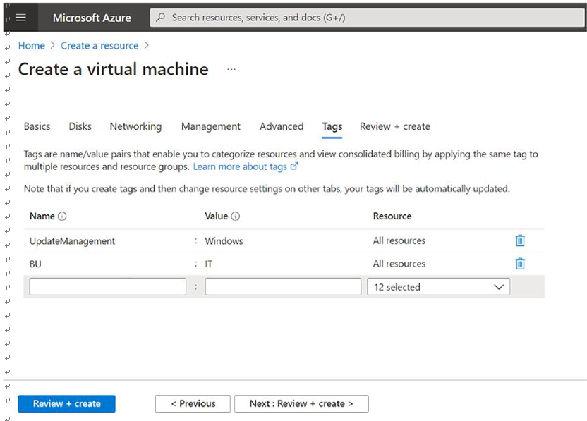Go to Create a resource breadcrumb
587x421 pixels.
[99, 46]
